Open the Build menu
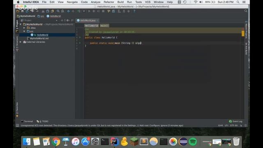Image resolution: width=263 pixels, height=148 pixels. pyautogui.click(x=120, y=2)
